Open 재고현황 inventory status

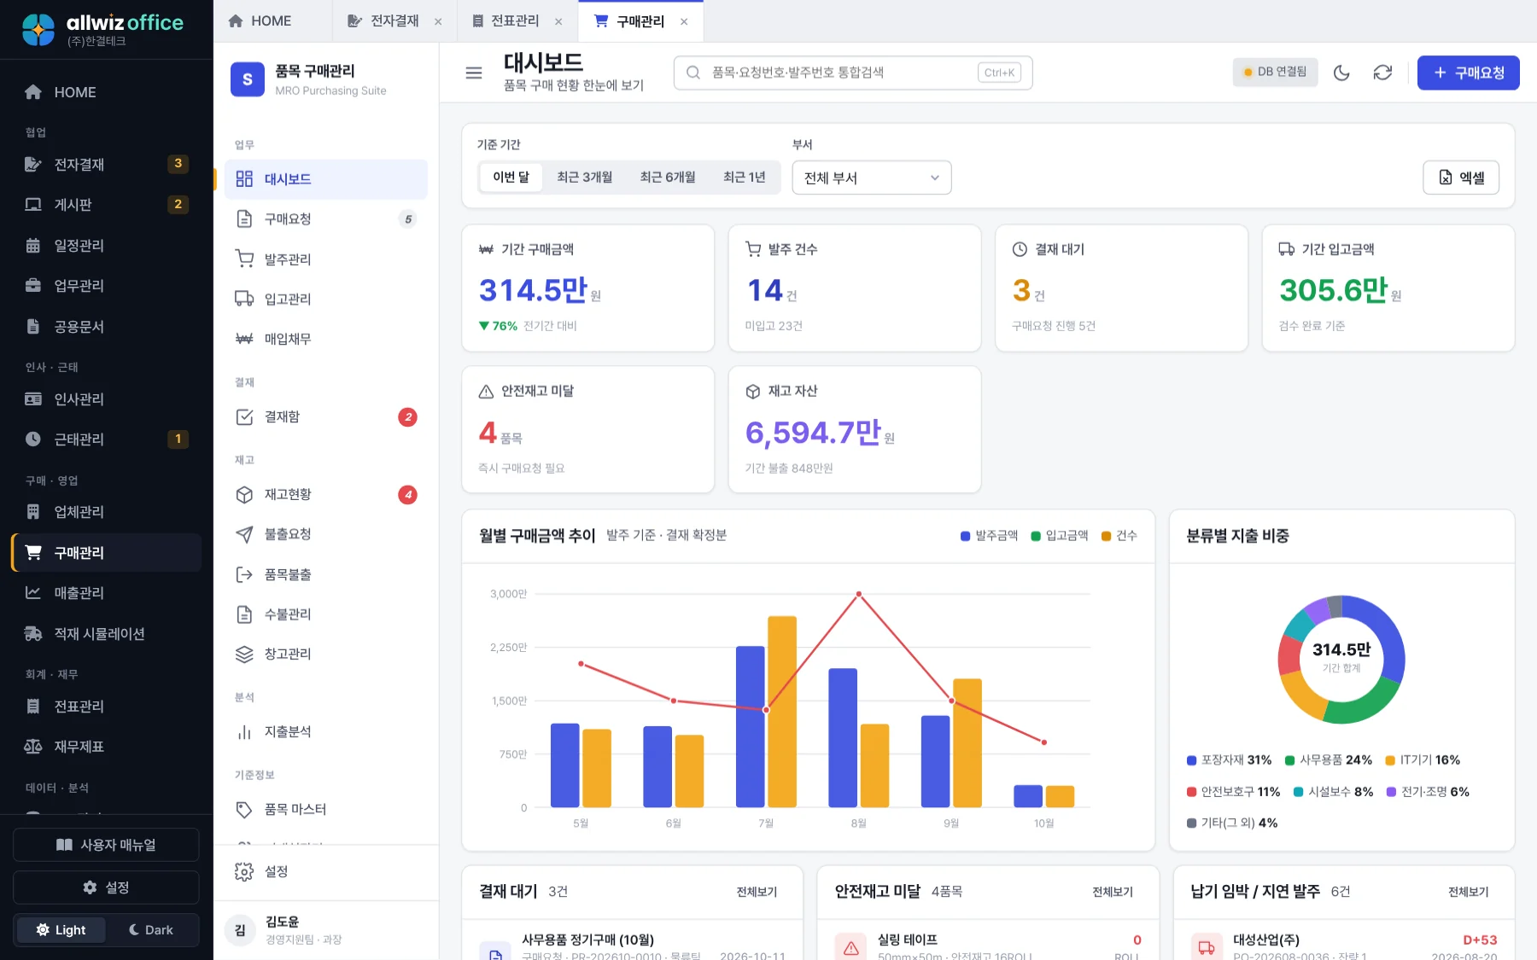[x=325, y=494]
